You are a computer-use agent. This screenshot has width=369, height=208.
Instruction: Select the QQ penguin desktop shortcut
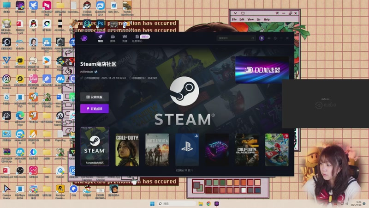pyautogui.click(x=33, y=25)
